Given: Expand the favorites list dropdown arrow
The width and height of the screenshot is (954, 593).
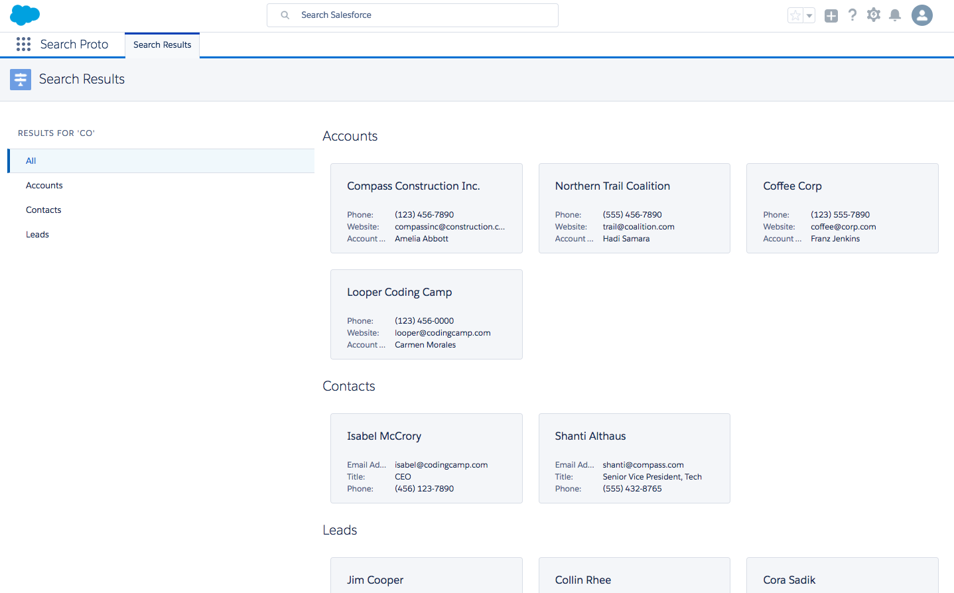Looking at the screenshot, I should click(809, 15).
